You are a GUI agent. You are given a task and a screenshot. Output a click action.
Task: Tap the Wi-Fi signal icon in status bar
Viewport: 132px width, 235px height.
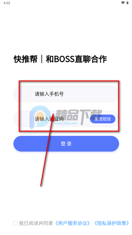tap(123, 3)
